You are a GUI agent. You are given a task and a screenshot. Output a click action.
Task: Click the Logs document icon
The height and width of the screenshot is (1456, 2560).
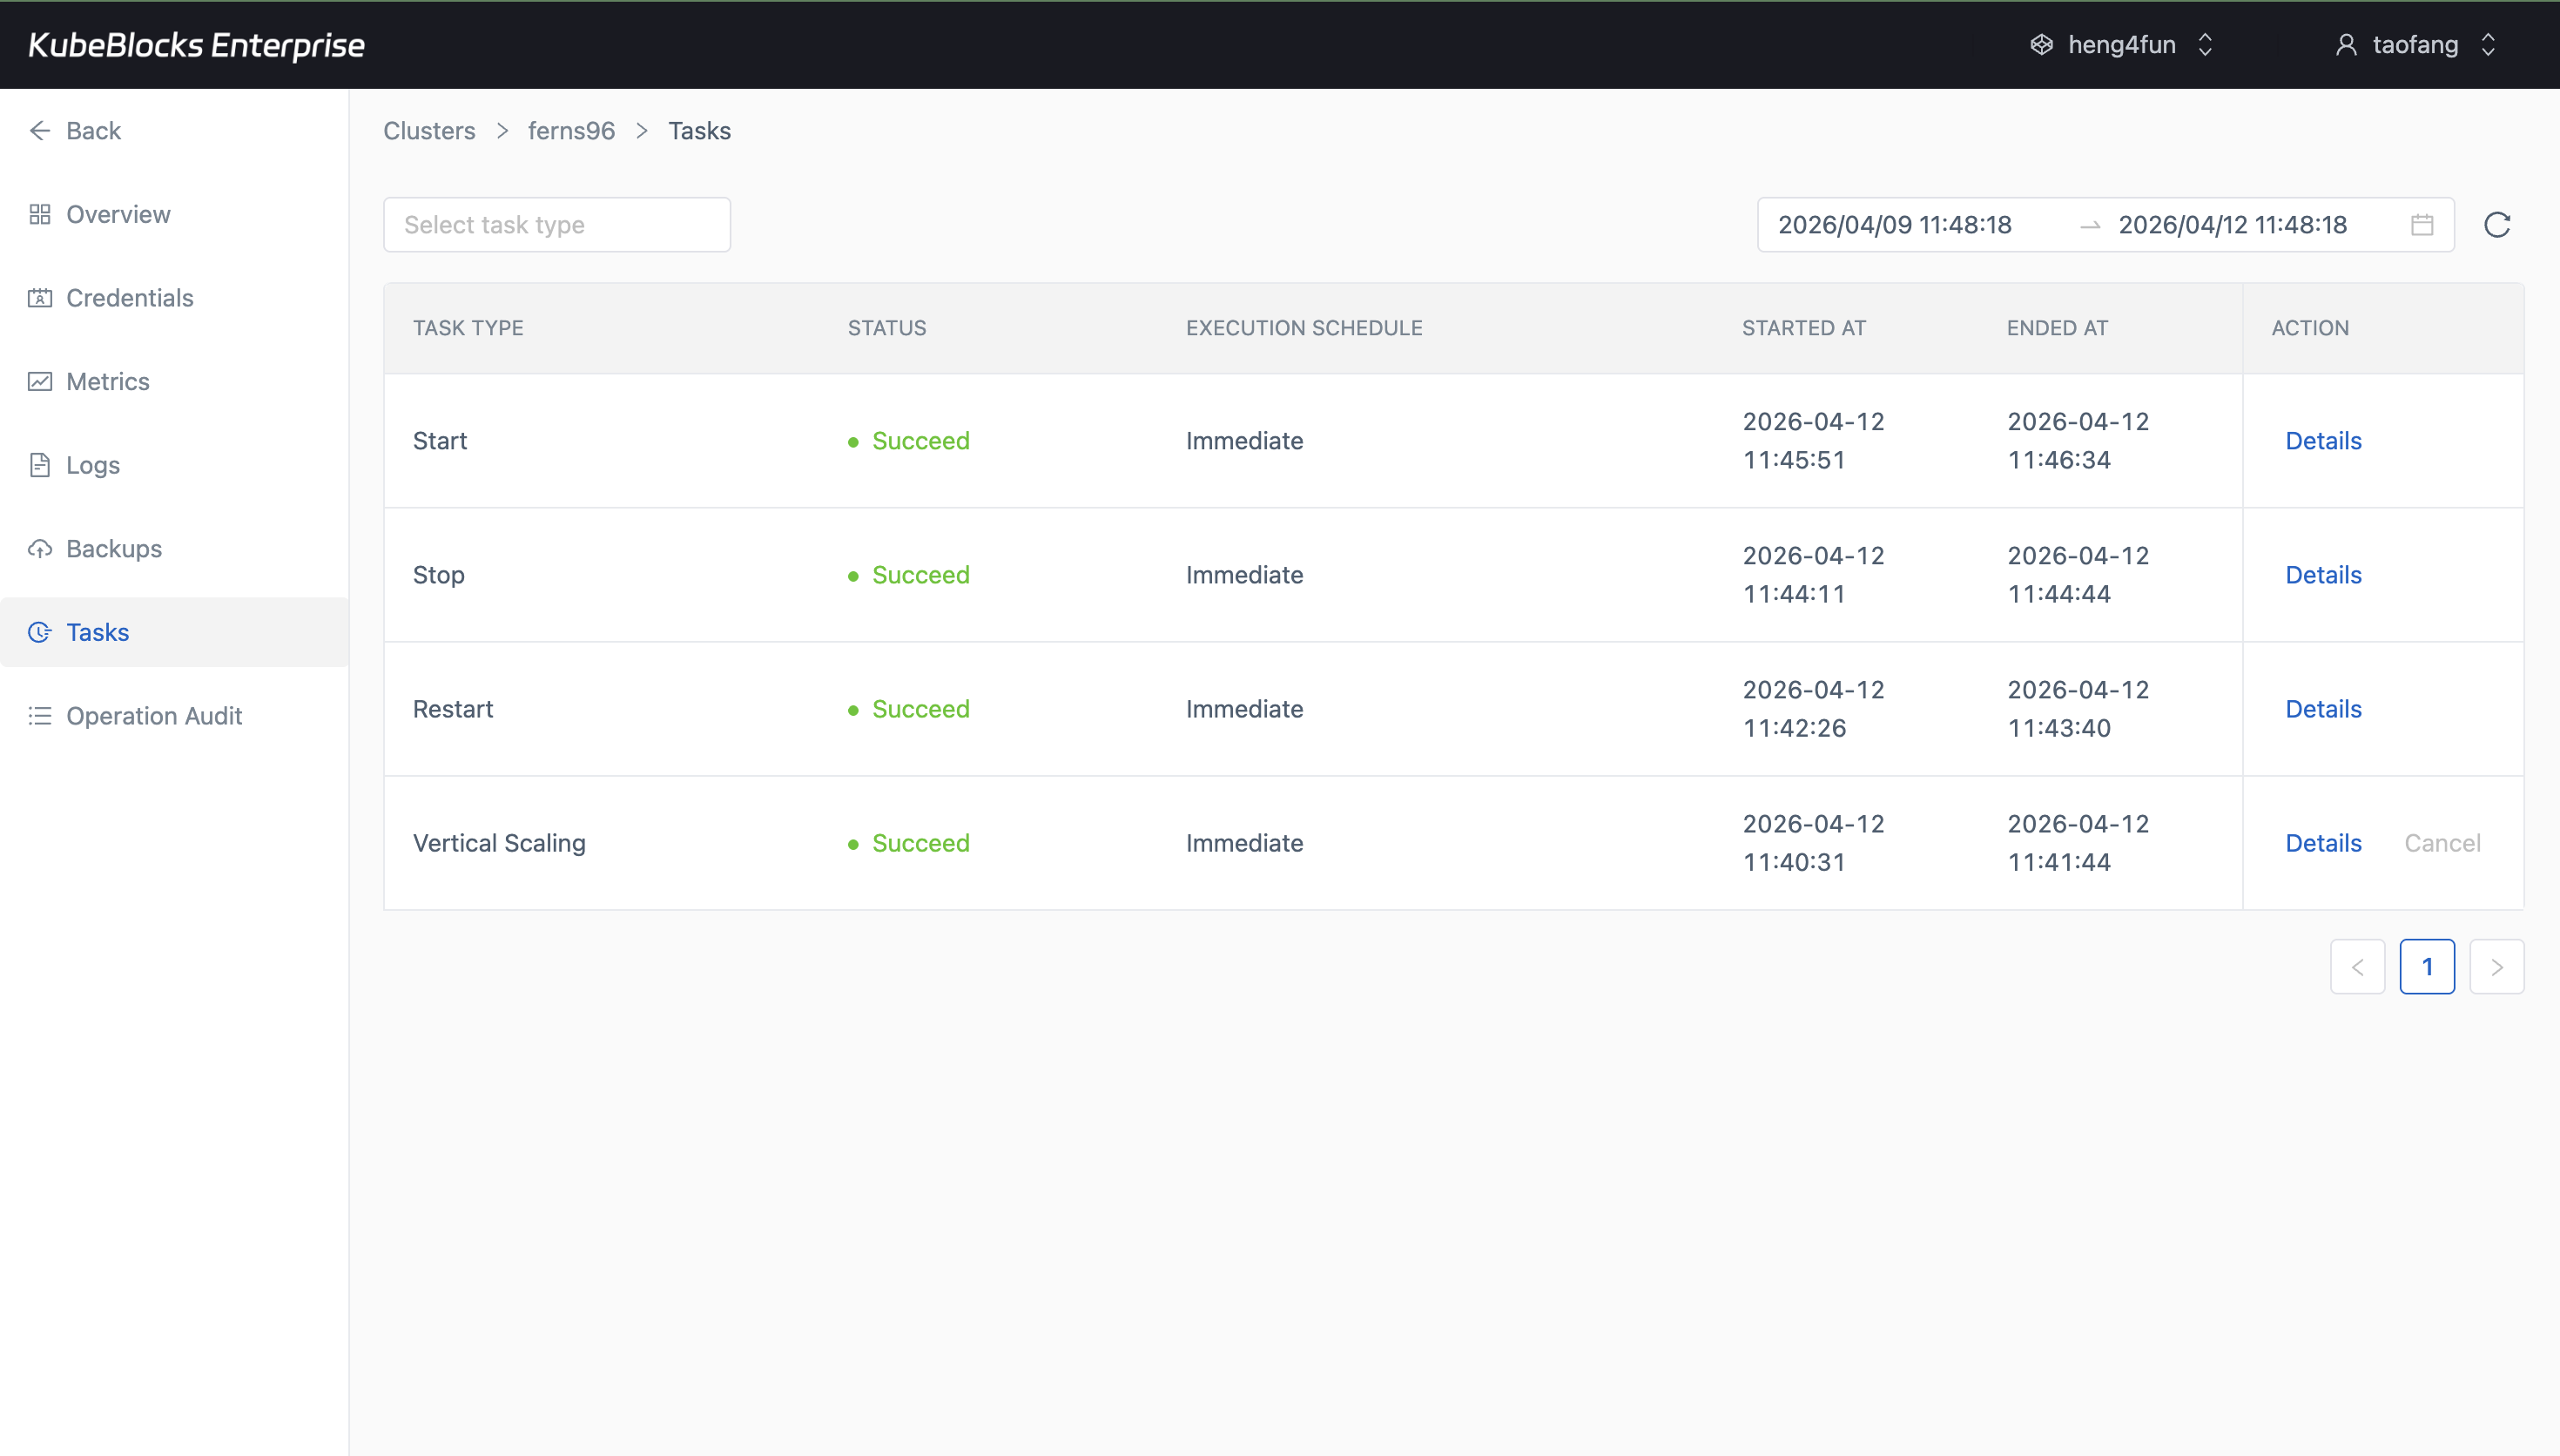(40, 465)
